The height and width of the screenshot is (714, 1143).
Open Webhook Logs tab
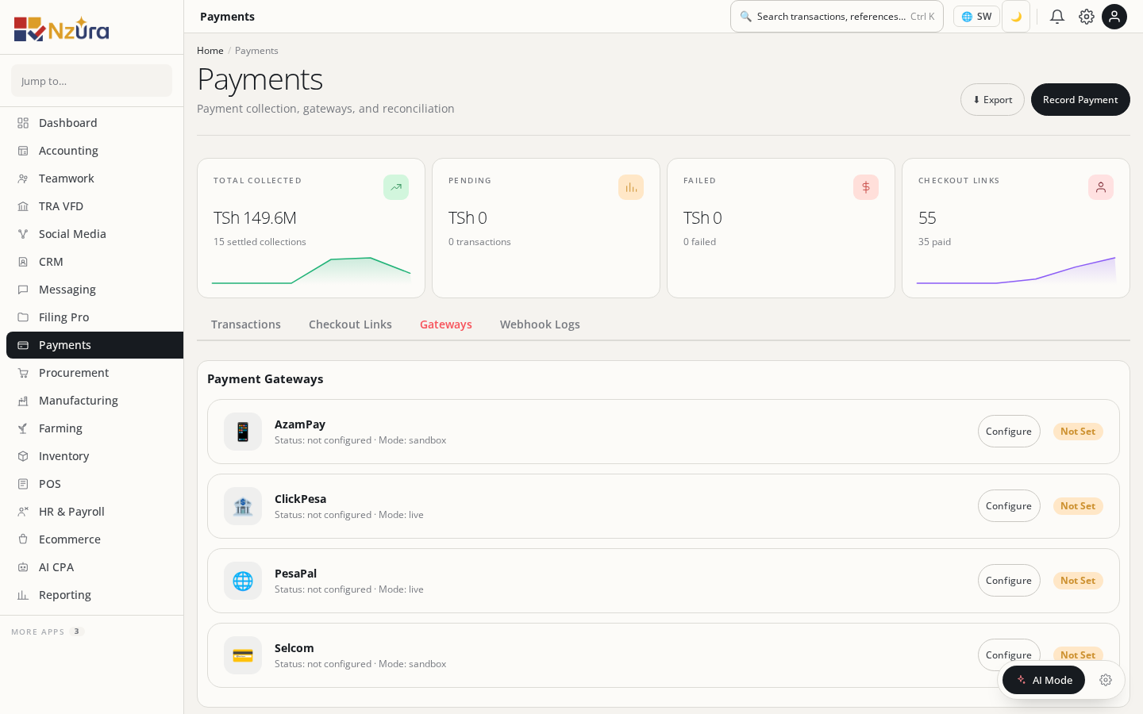tap(540, 324)
